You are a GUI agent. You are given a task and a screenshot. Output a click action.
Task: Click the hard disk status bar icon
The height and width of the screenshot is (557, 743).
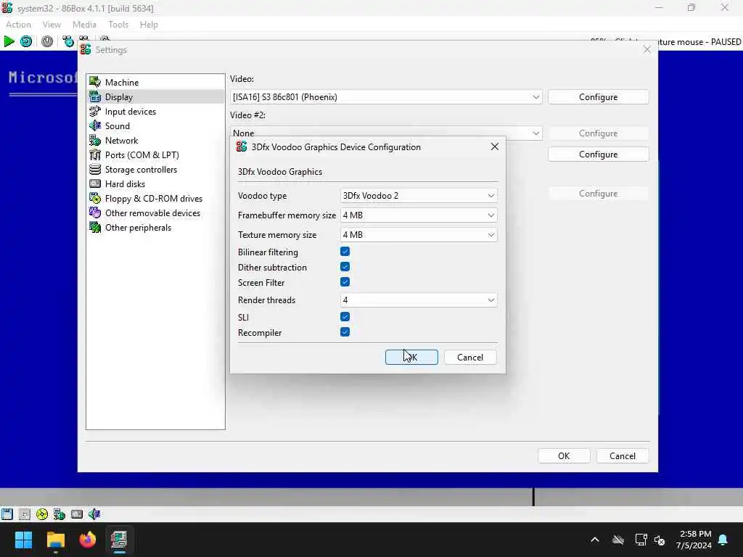(x=77, y=514)
